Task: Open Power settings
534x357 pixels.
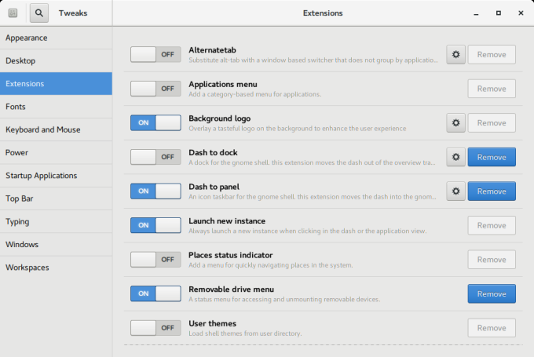Action: pos(57,152)
